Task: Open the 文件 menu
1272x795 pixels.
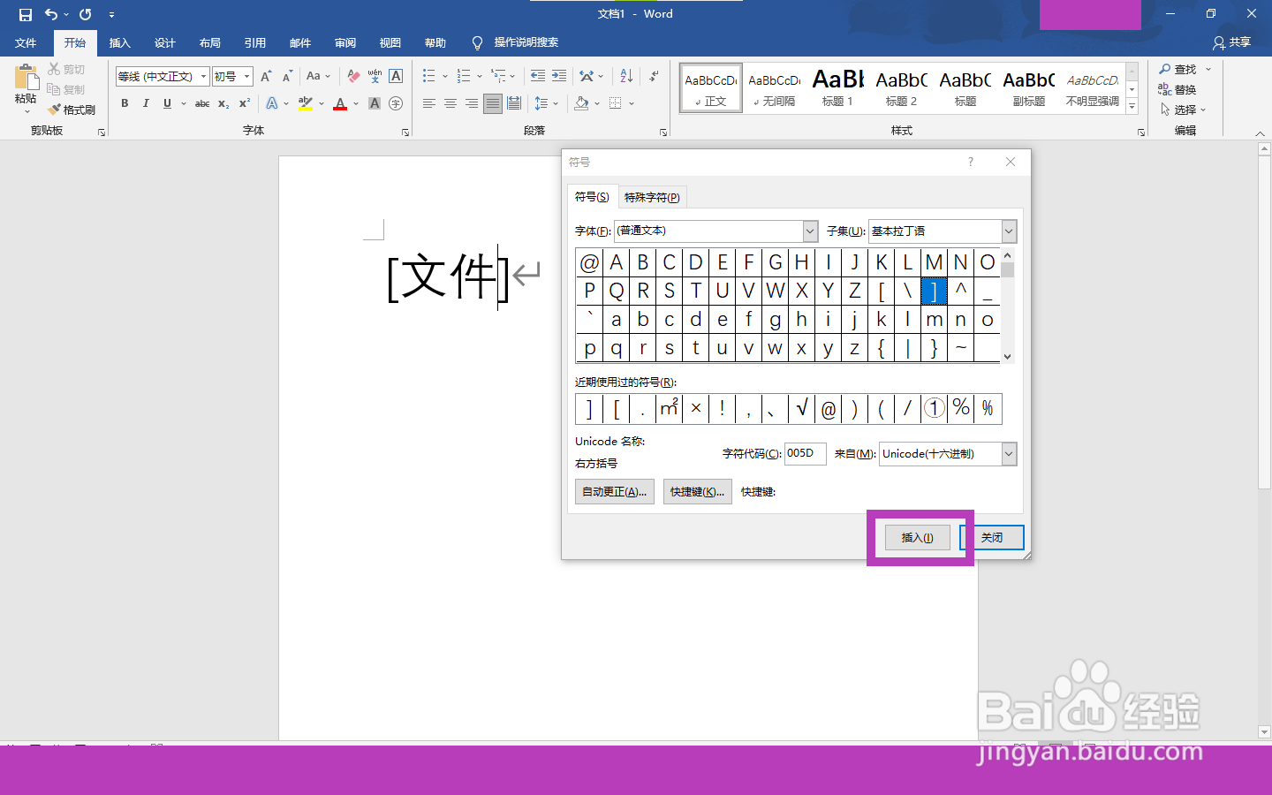Action: click(x=26, y=42)
